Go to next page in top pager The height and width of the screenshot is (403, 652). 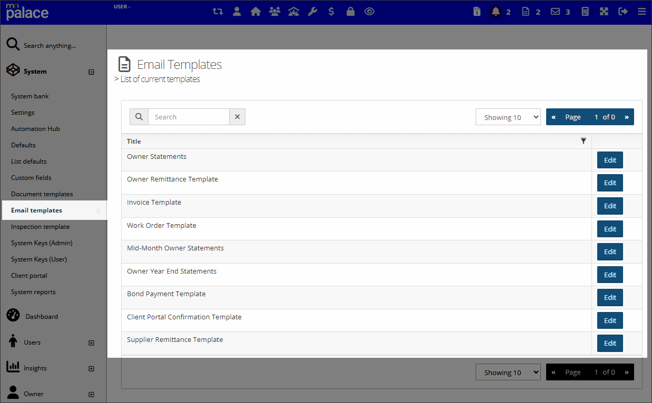[x=626, y=117]
